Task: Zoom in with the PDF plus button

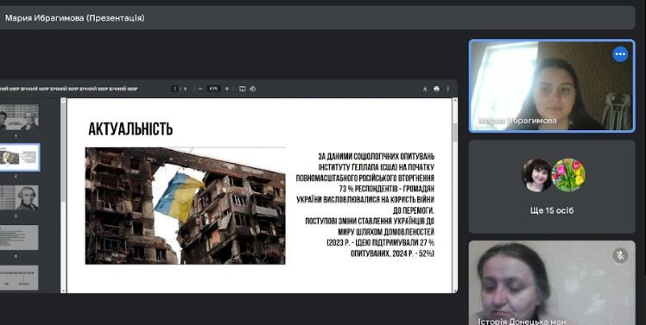Action: tap(226, 89)
